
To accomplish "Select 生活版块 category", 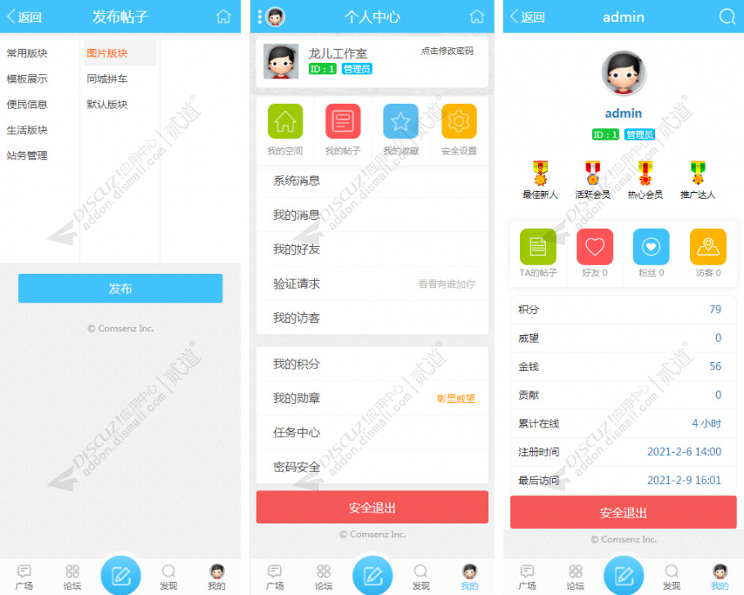I will tap(27, 130).
